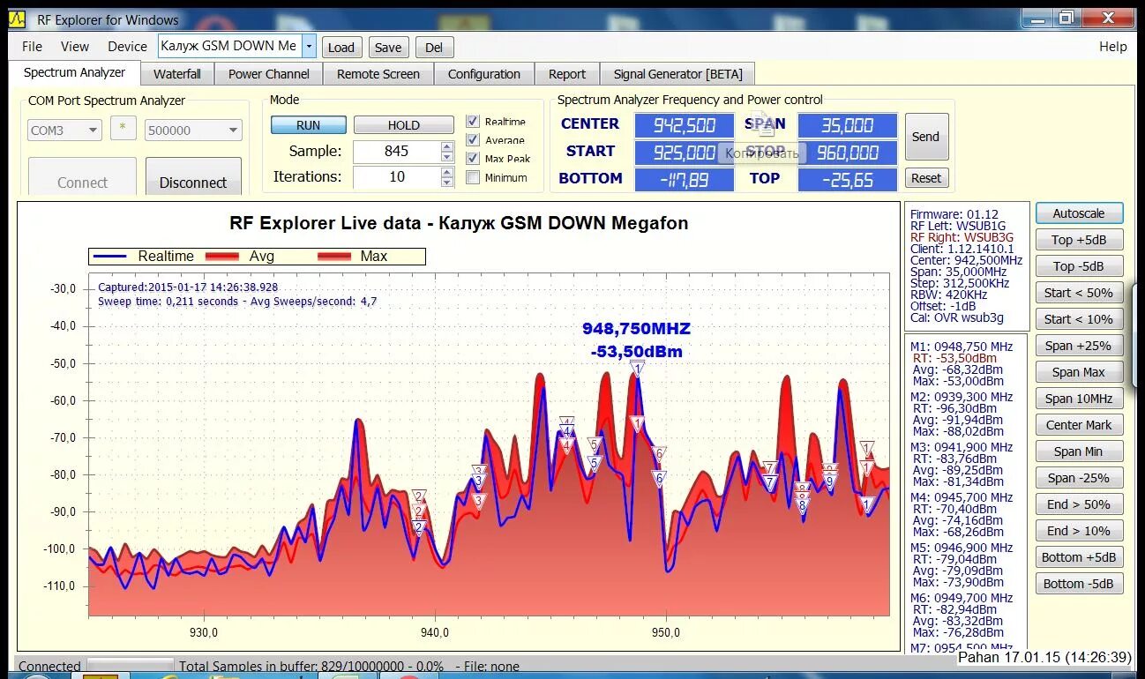Click the BOTTOM amplitude field -117,89
Screen dimensions: 1145x679
point(685,180)
